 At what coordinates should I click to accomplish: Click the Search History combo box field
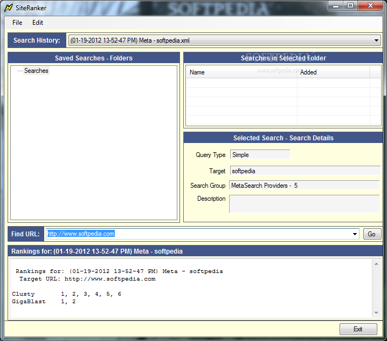point(224,40)
